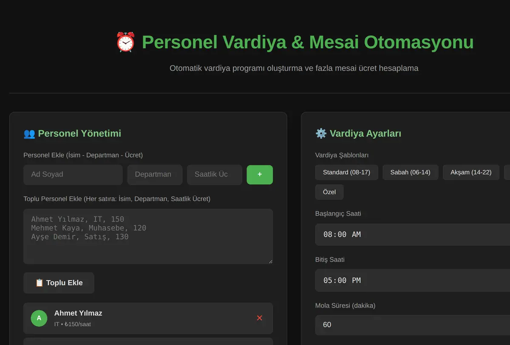Image resolution: width=510 pixels, height=345 pixels.
Task: Click the Personel Vardiya & Mesai Otomasyonu heading
Action: click(x=308, y=42)
